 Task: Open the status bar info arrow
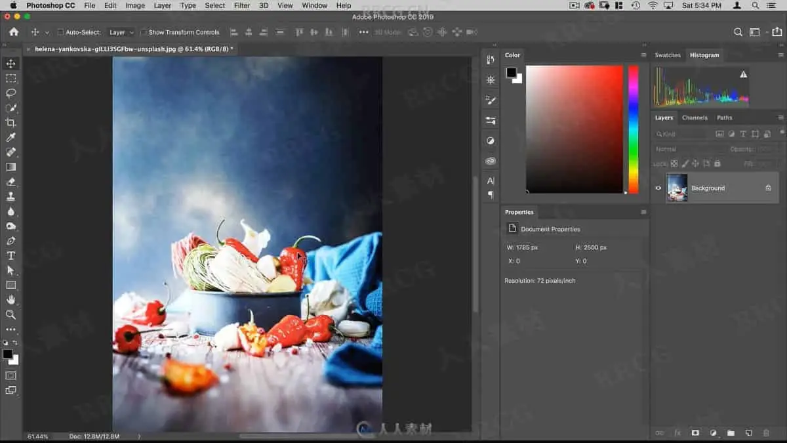pos(138,436)
